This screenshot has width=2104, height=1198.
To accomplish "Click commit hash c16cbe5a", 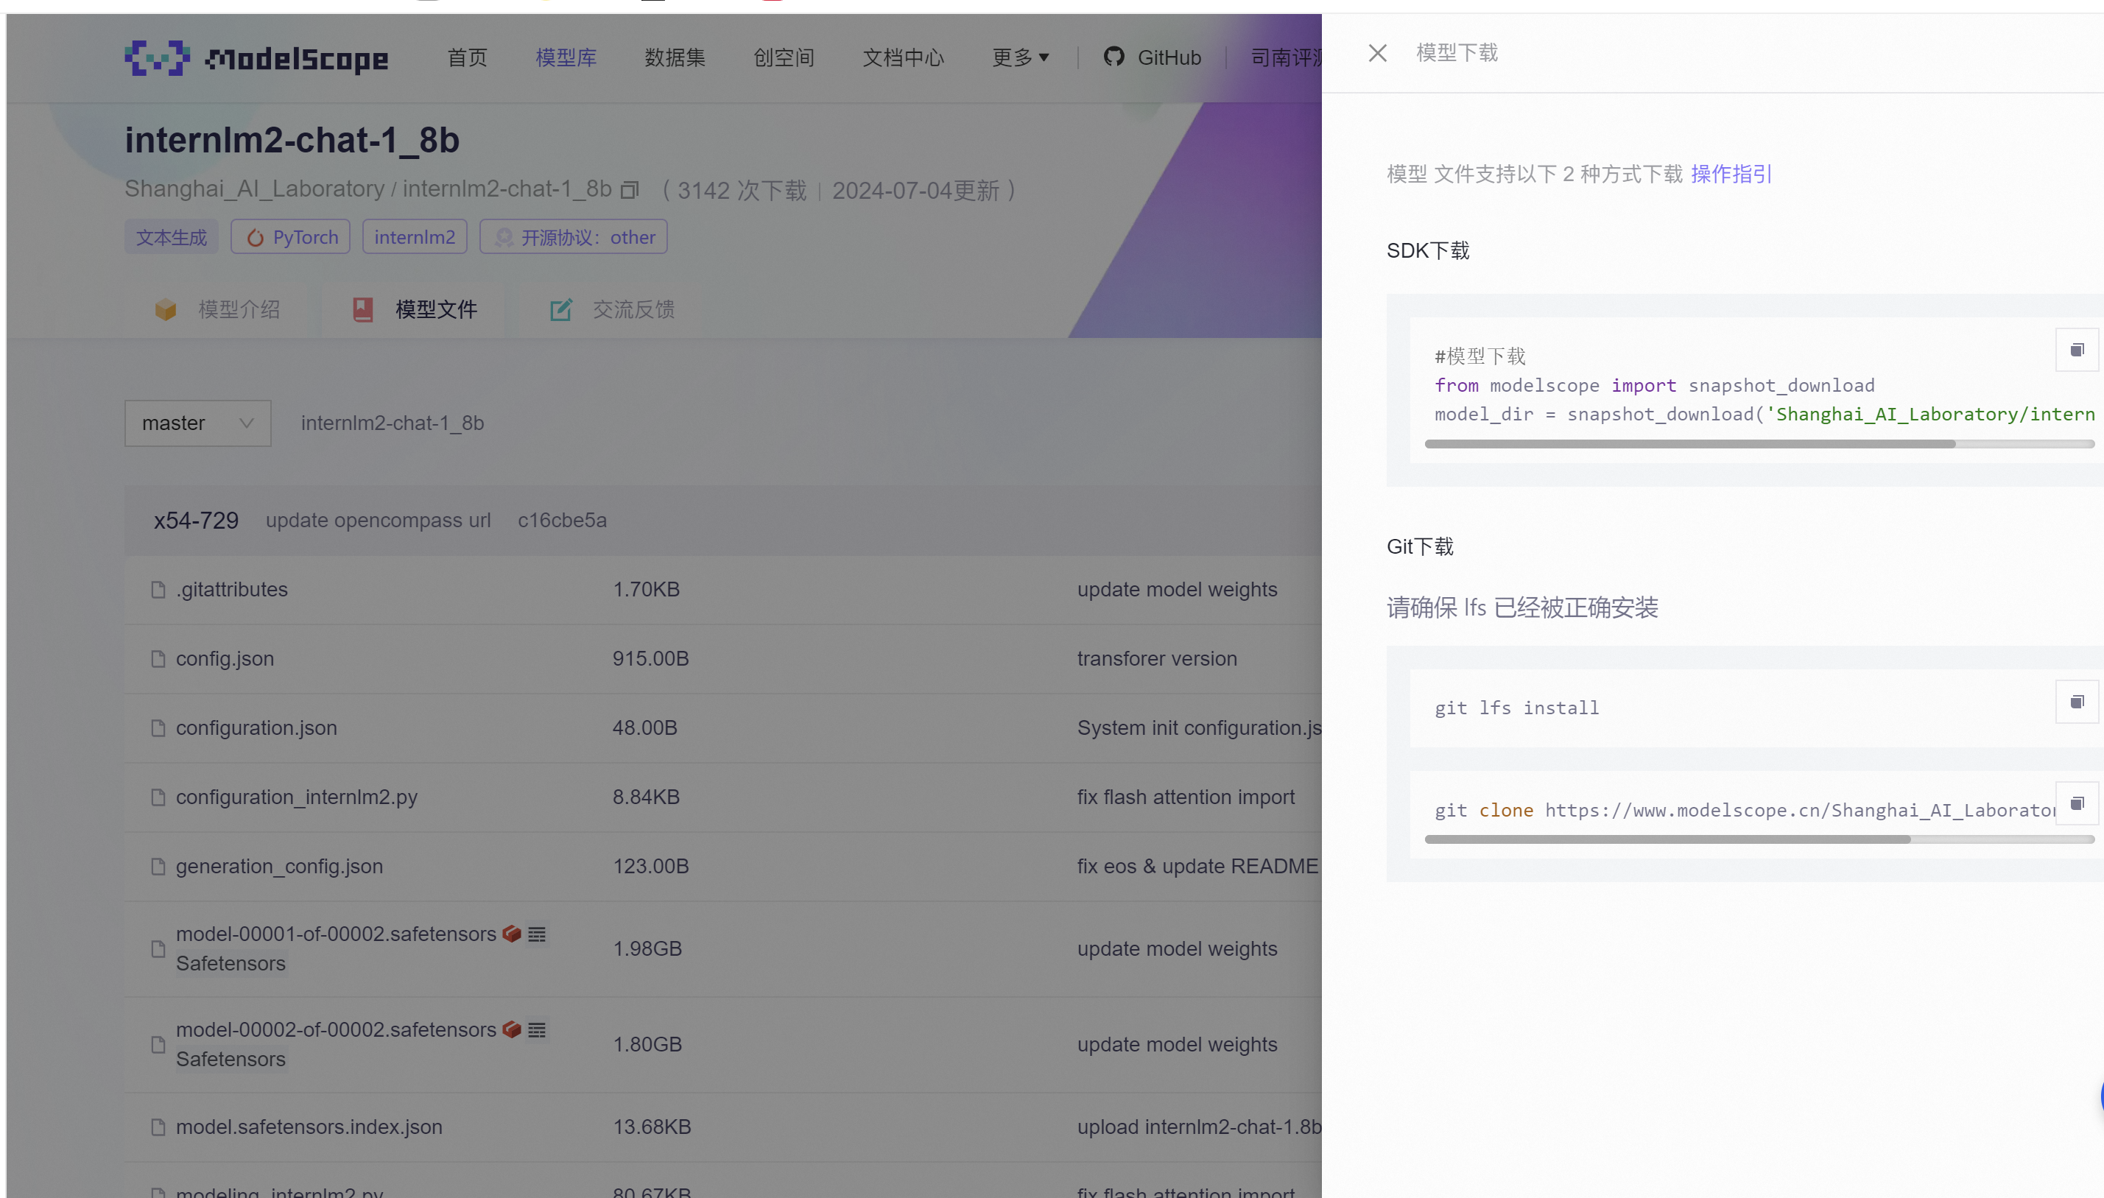I will point(562,520).
